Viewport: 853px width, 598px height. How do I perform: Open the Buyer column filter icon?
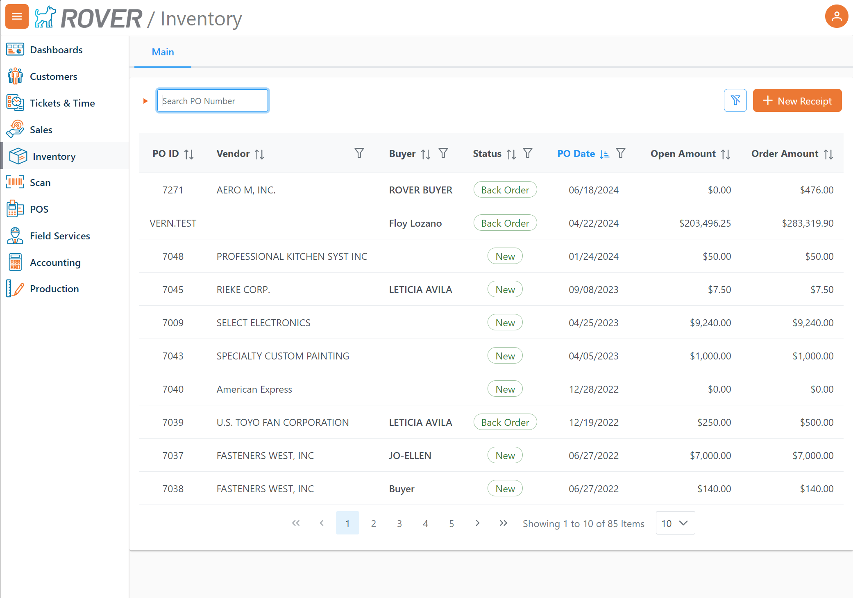click(443, 153)
